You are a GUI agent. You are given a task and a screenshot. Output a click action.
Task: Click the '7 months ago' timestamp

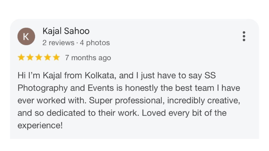[x=88, y=58]
